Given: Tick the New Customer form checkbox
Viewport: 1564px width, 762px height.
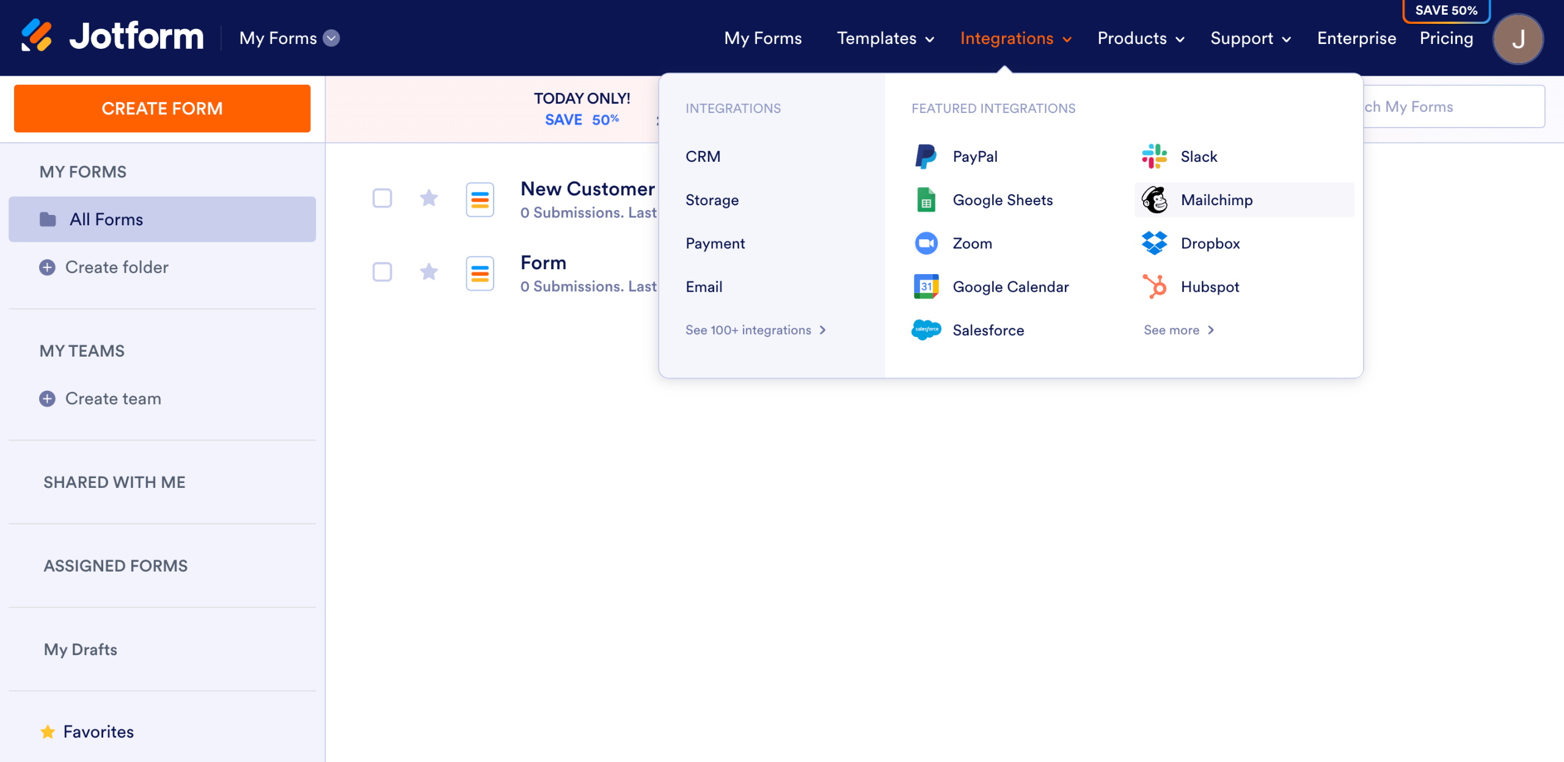Looking at the screenshot, I should pyautogui.click(x=382, y=198).
